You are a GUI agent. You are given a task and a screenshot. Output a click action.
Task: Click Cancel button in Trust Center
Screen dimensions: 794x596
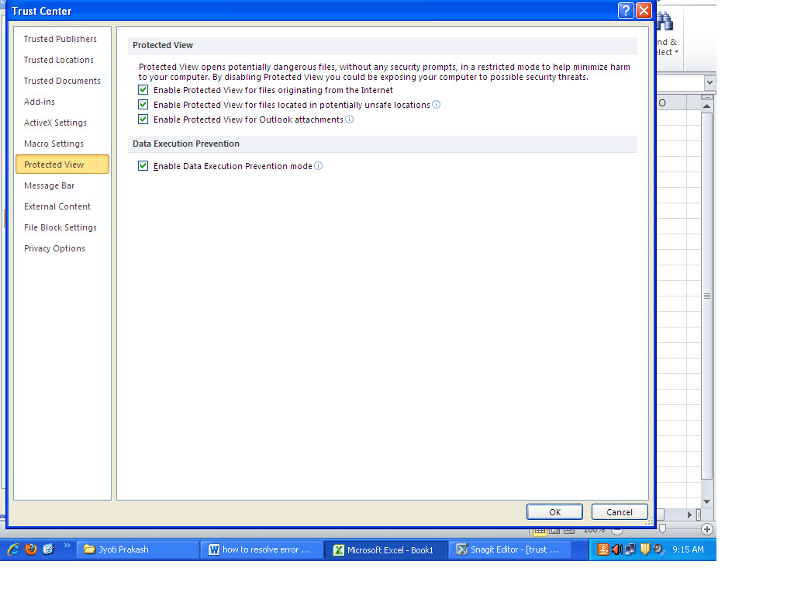point(620,512)
